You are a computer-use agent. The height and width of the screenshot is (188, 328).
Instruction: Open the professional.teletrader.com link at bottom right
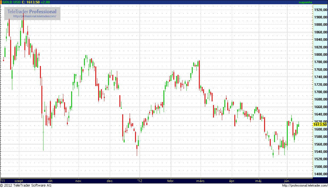pos(305,185)
